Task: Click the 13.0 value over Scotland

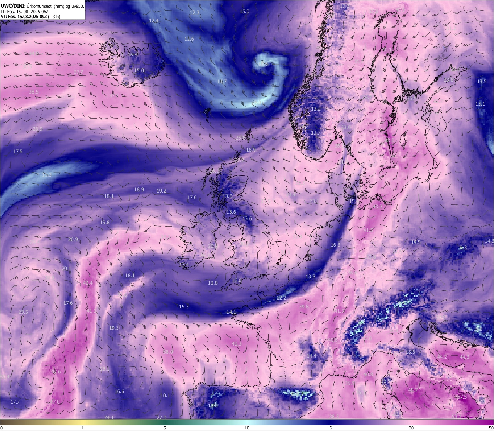Action: [227, 196]
